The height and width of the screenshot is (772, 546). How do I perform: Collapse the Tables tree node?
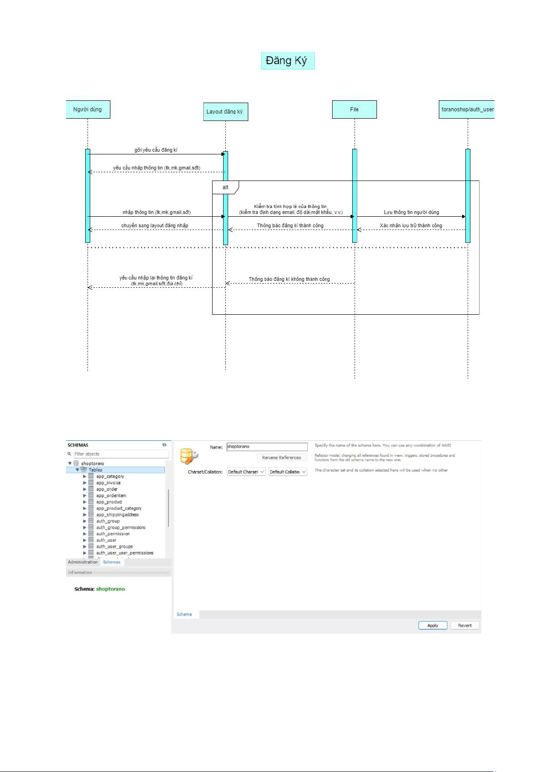(x=77, y=470)
